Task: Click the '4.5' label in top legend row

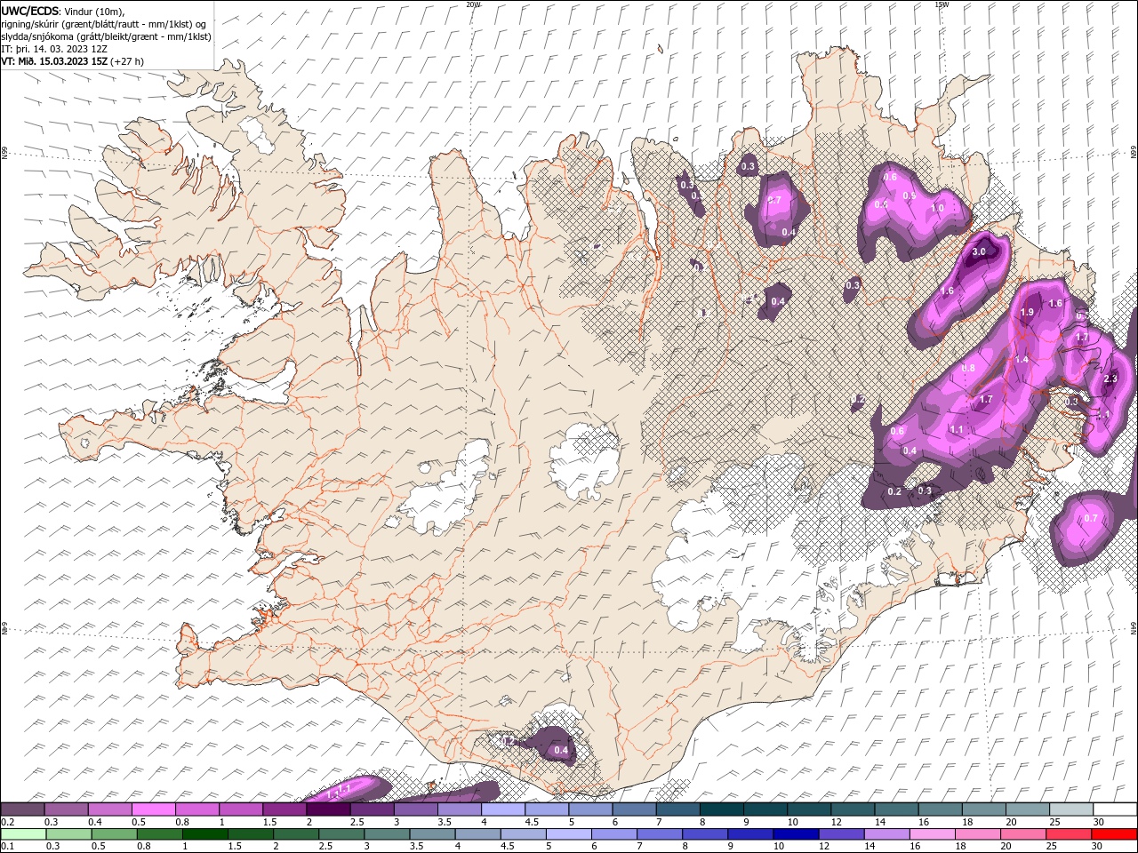Action: click(531, 822)
